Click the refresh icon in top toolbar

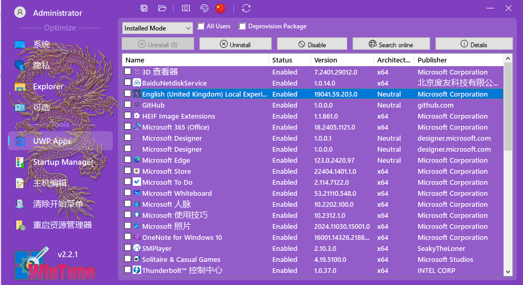(x=246, y=8)
